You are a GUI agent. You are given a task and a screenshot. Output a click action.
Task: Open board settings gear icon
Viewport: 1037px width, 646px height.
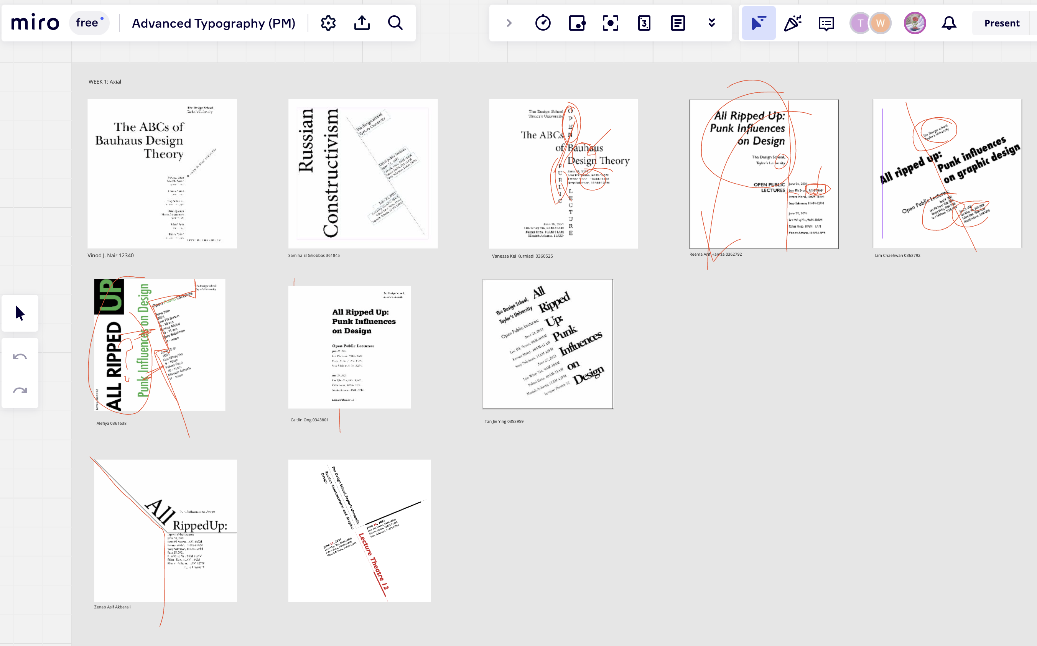click(x=328, y=23)
